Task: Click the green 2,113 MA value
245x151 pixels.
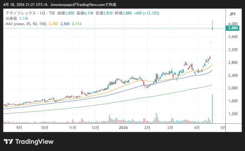Action: [77, 24]
